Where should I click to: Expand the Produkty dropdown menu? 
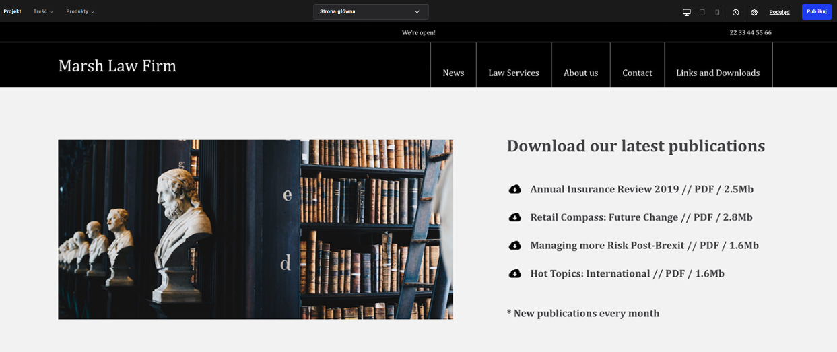click(x=81, y=11)
